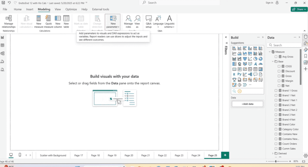Open the External tools tab
Screen dimensions: 308x167
pyautogui.click(x=100, y=9)
